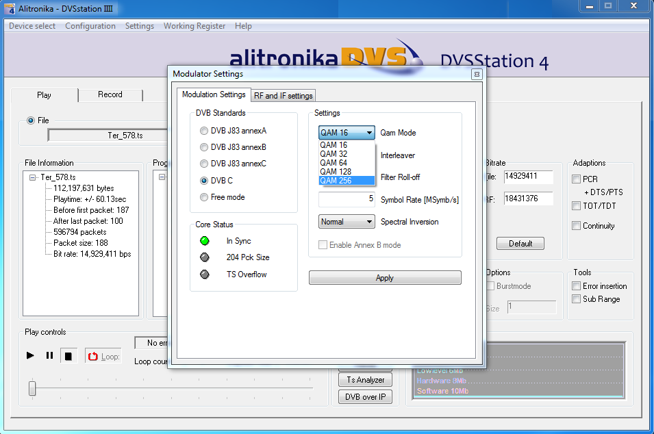Enable the Continuity checkbox
The height and width of the screenshot is (434, 654).
(x=576, y=226)
